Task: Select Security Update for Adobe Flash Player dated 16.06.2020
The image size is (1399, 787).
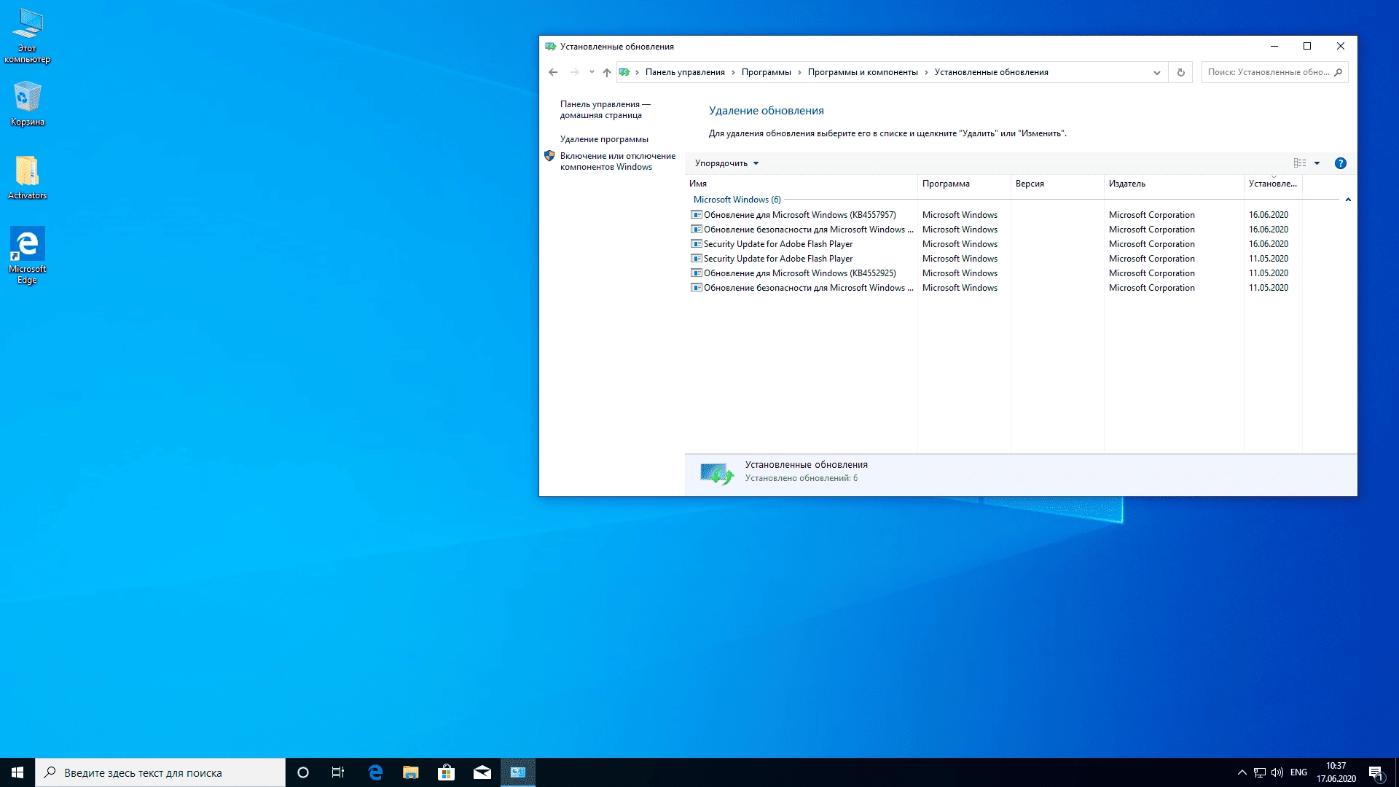Action: tap(995, 244)
